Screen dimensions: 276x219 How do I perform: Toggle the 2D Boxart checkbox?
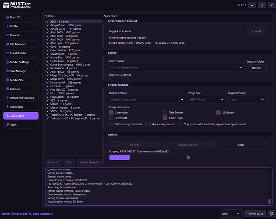click(x=219, y=113)
